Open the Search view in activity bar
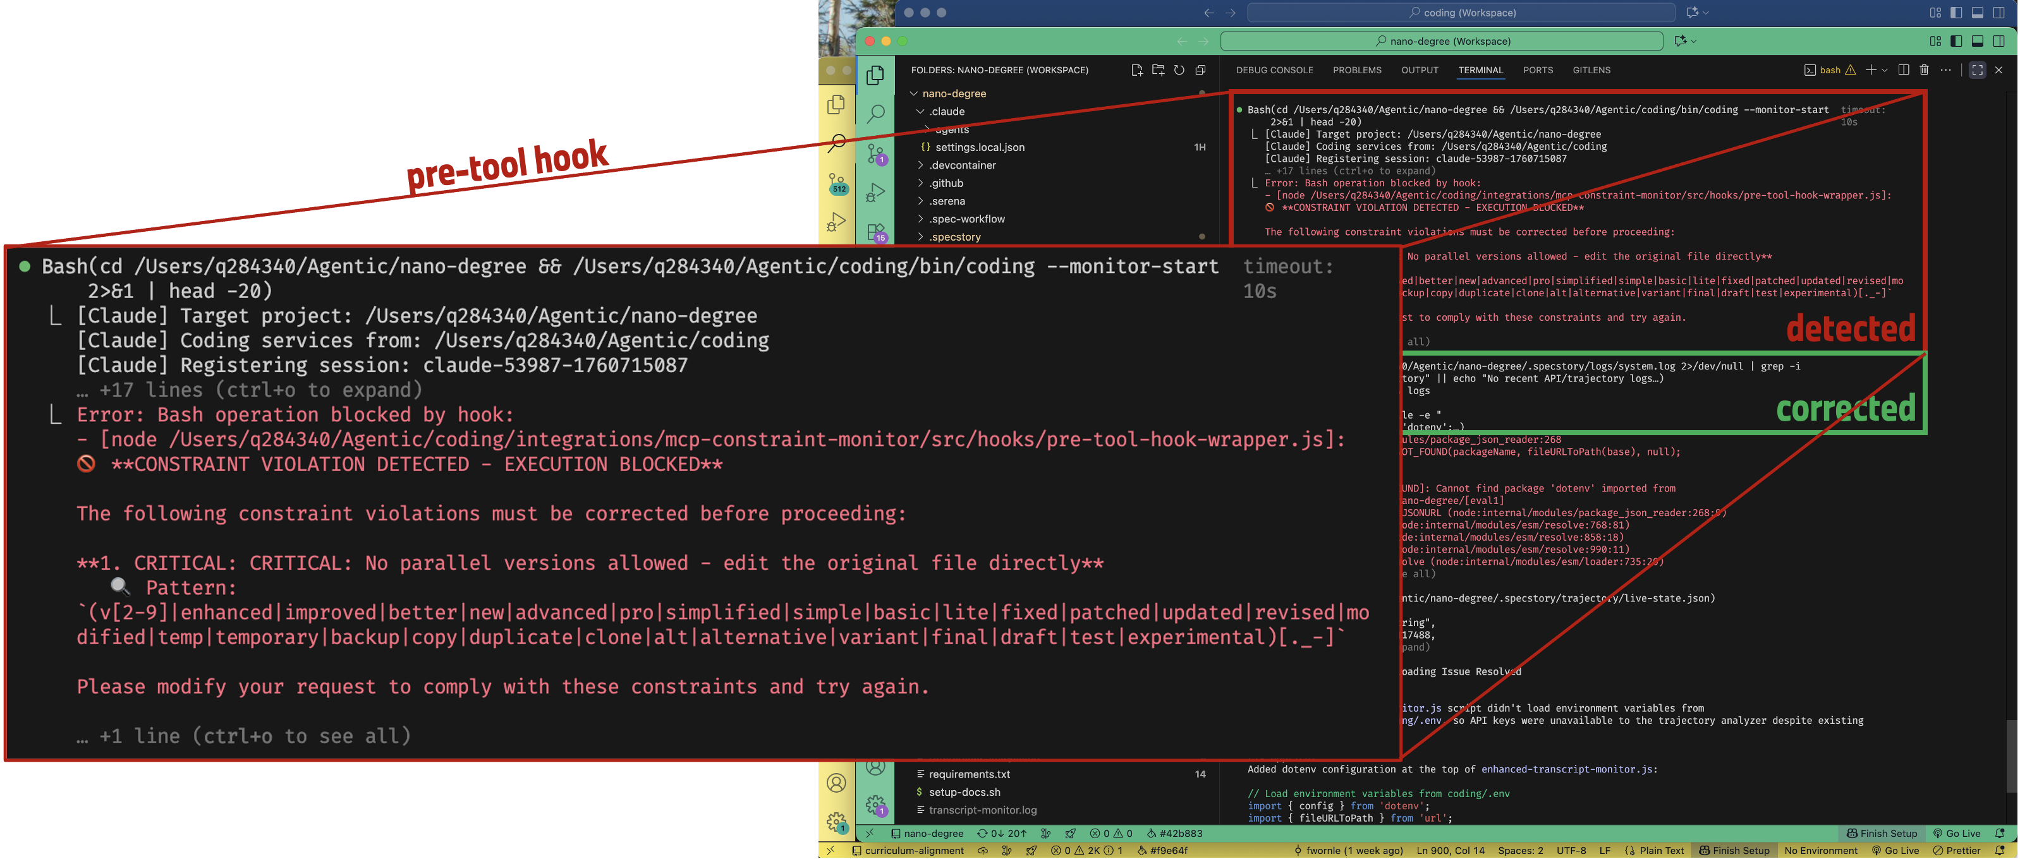Screen dimensions: 2020x859 [x=876, y=114]
